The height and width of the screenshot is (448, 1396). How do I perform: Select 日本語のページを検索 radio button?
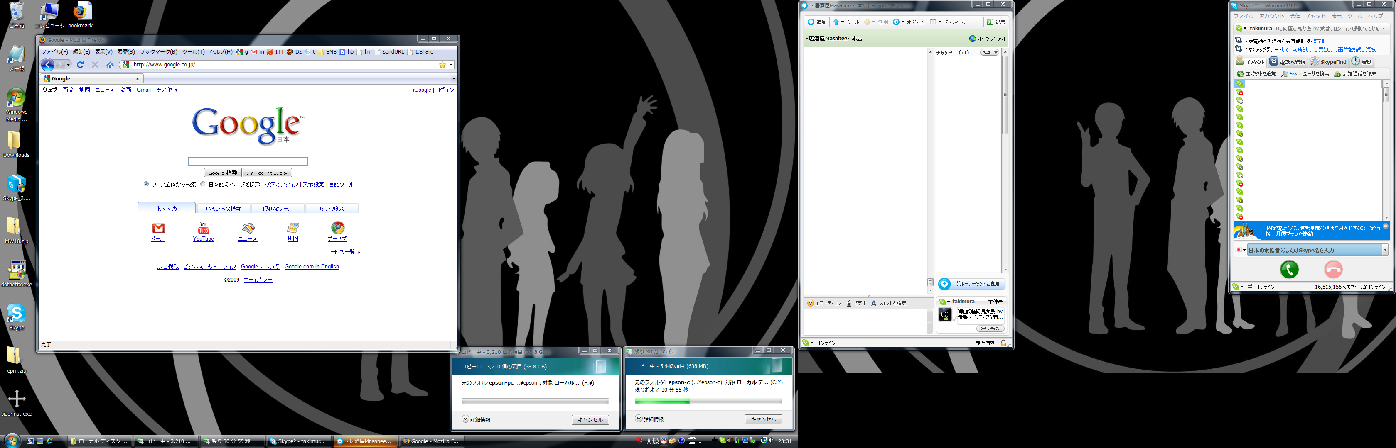(x=203, y=184)
